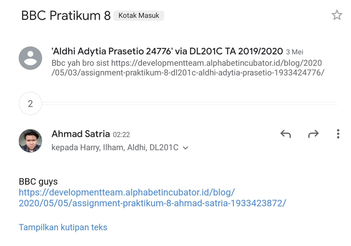Expand the 2 hidden messages circle
351x246 pixels.
(30, 104)
